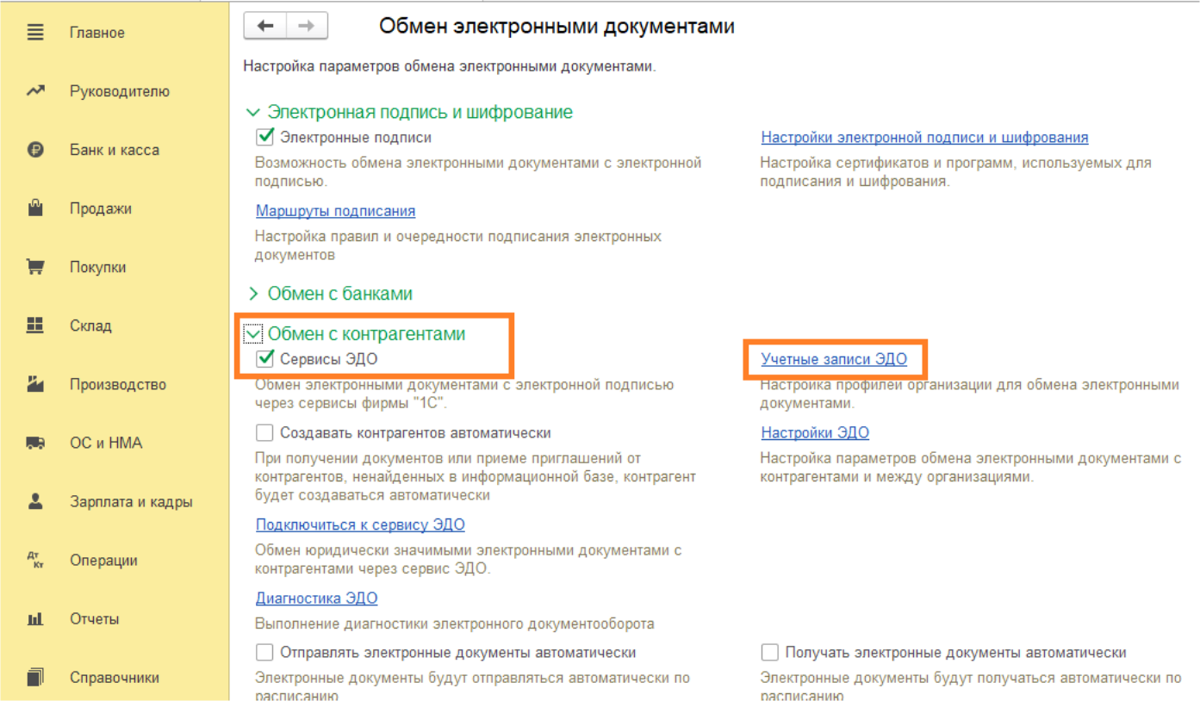Open the Маршруты подписания link
The width and height of the screenshot is (1200, 701).
click(335, 211)
